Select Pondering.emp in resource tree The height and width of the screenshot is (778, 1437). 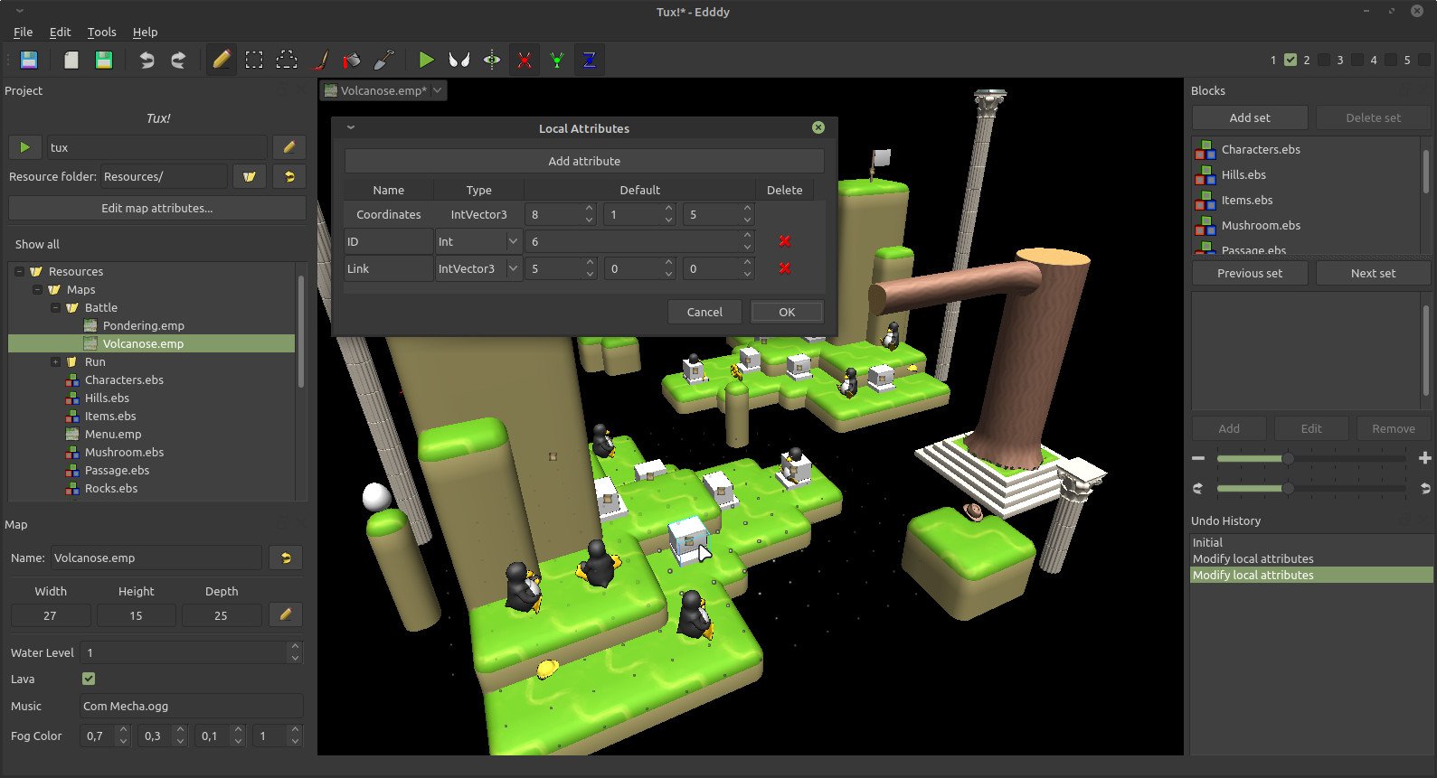pyautogui.click(x=143, y=325)
